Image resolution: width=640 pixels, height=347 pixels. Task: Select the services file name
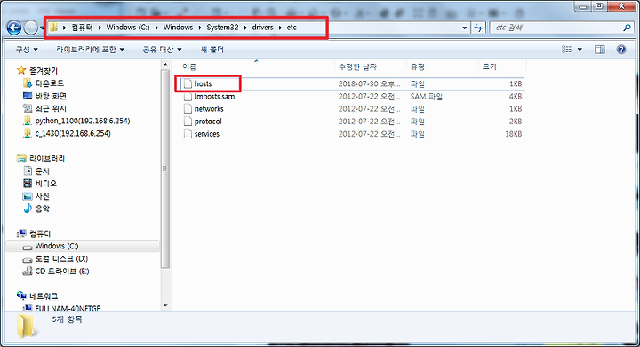[207, 134]
